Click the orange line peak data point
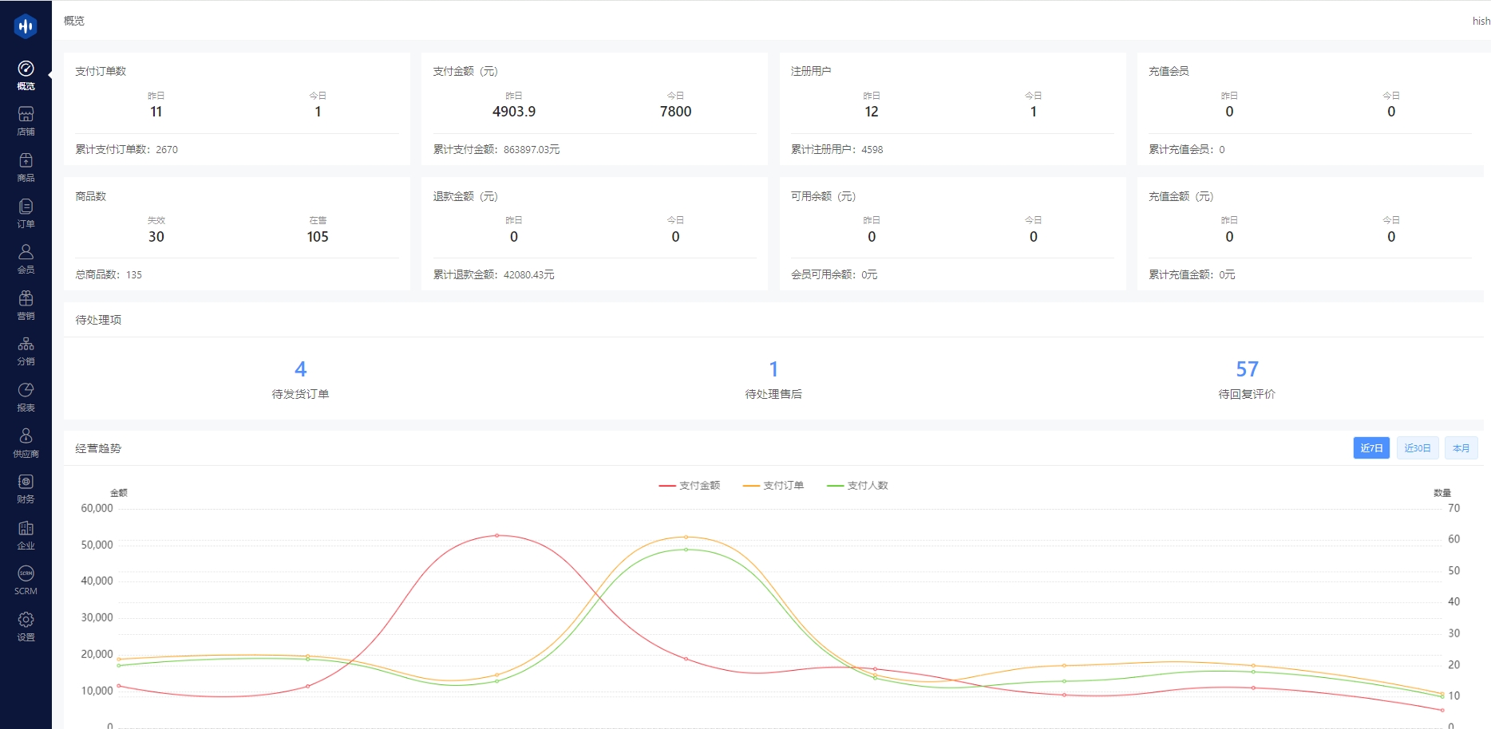 (686, 537)
